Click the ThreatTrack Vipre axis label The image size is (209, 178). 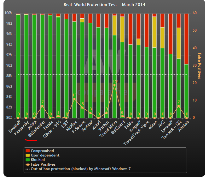coord(136,133)
